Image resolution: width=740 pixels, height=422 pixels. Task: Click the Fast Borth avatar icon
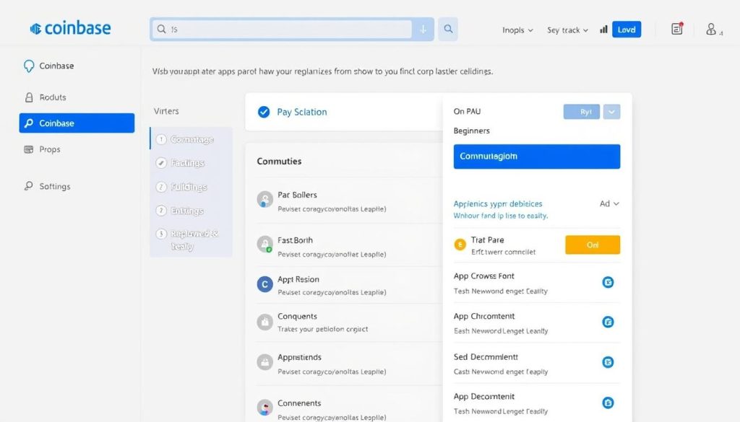tap(264, 245)
